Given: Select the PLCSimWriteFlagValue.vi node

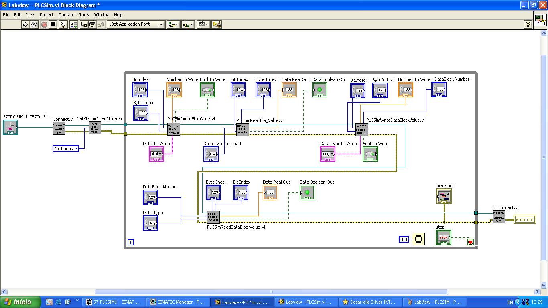Looking at the screenshot, I should coord(174,129).
